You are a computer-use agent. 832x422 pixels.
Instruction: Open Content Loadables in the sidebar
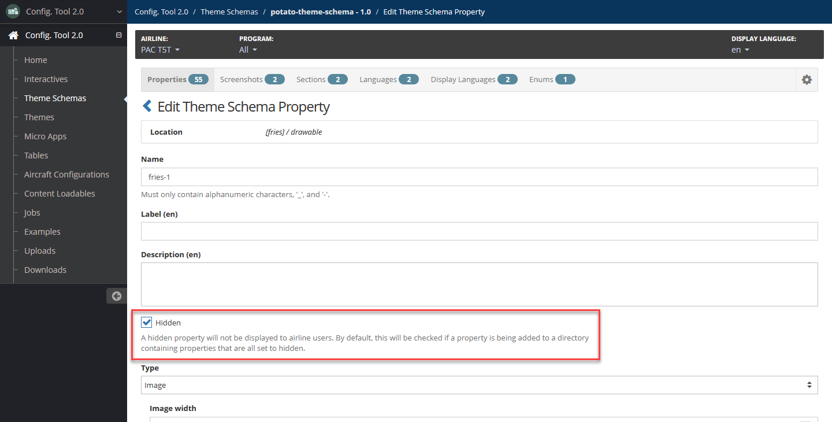(x=60, y=194)
